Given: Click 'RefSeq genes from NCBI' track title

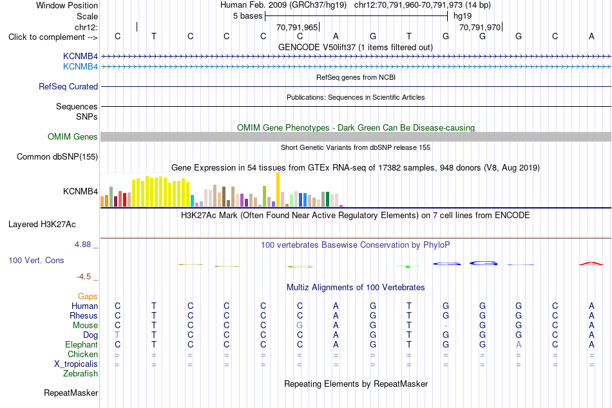Looking at the screenshot, I should pos(356,77).
